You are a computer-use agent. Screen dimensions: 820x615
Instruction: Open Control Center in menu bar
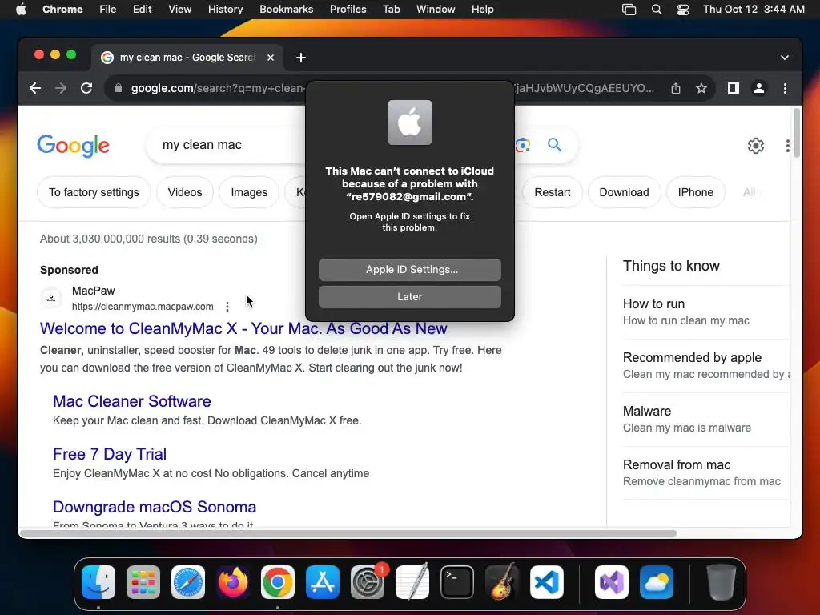[x=683, y=10]
